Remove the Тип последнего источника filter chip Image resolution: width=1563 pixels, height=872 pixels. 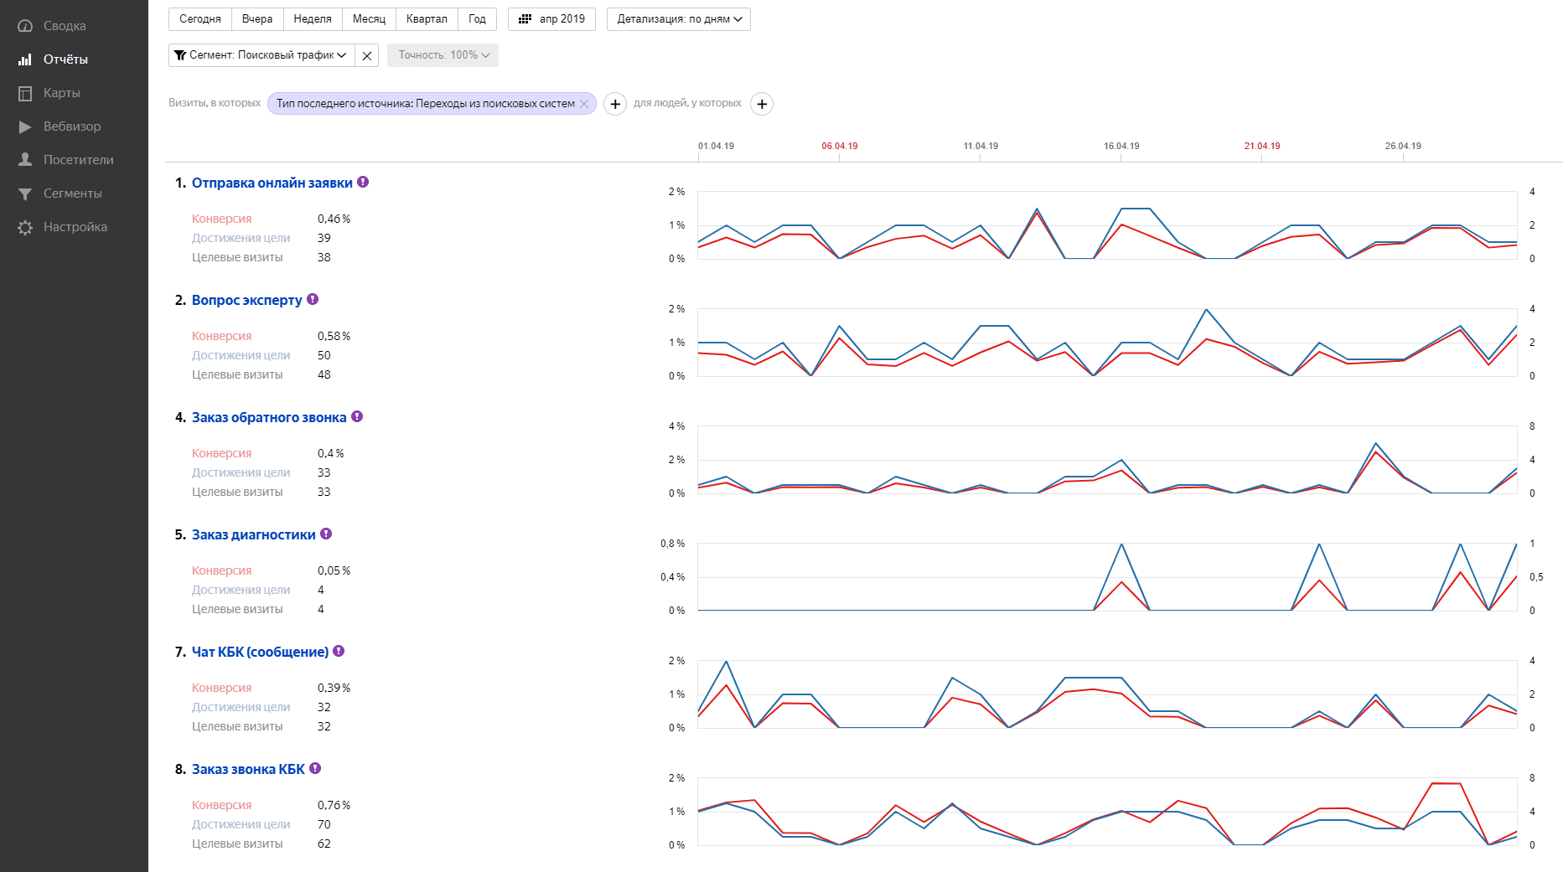click(584, 104)
